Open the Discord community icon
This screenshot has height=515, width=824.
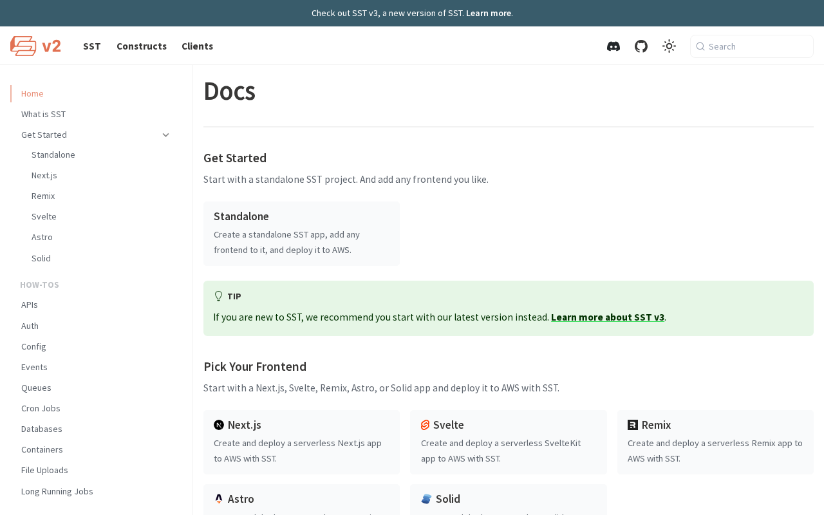(x=613, y=46)
